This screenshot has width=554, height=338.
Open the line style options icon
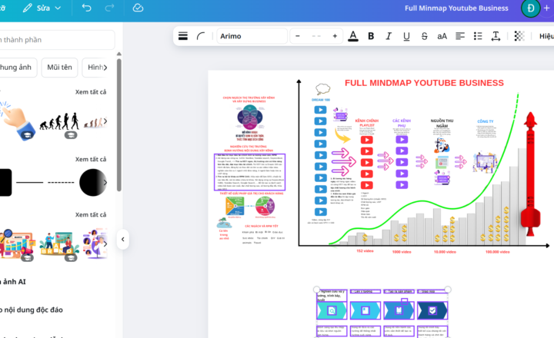click(182, 36)
